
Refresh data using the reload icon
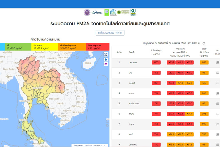tap(204, 43)
